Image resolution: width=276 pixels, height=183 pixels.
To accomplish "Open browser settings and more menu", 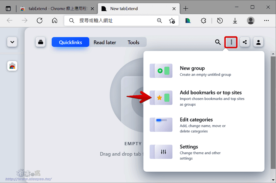I will pos(266,21).
